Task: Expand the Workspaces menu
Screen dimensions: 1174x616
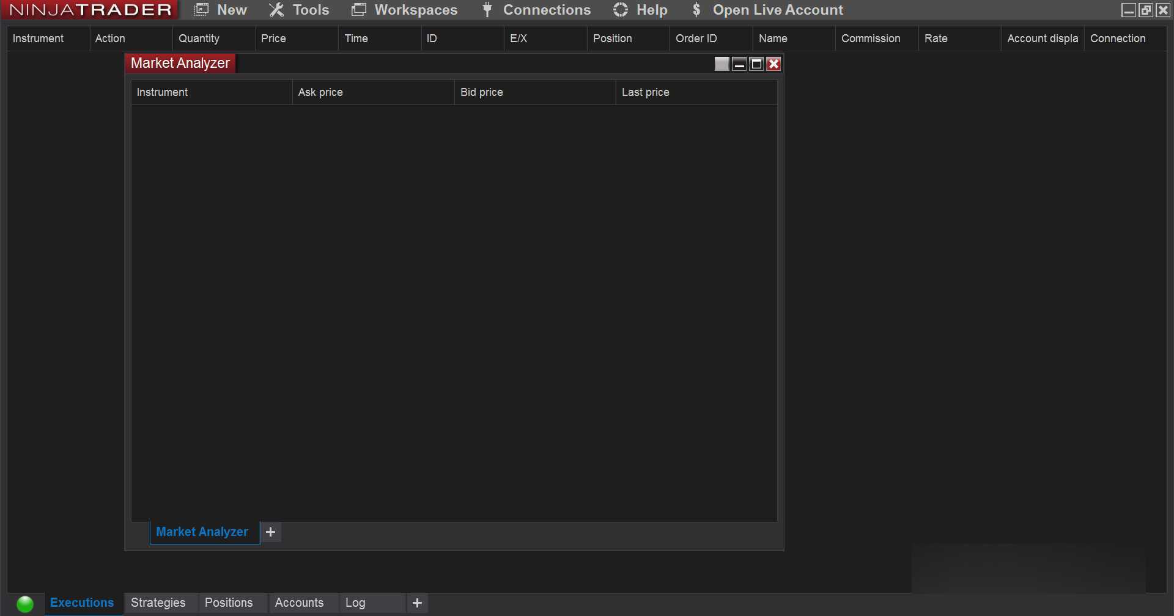Action: coord(405,10)
